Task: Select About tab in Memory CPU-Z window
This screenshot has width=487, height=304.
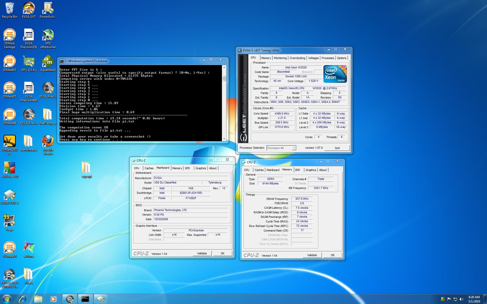Action: coord(323,170)
